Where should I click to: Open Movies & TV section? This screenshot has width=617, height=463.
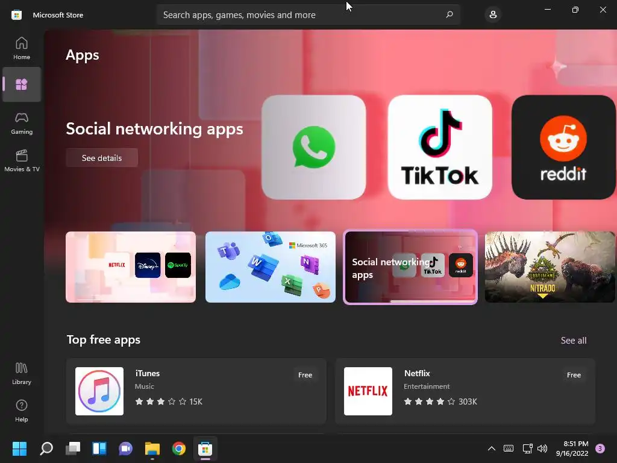coord(22,160)
